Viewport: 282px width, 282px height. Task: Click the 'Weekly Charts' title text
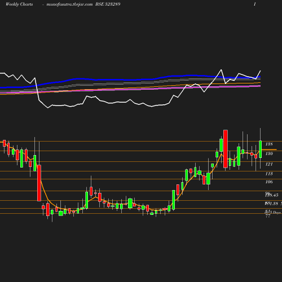(x=19, y=4)
